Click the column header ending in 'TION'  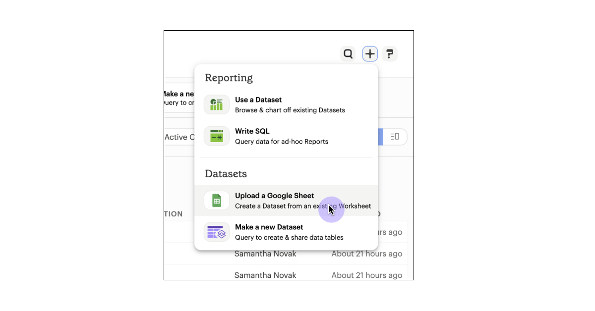(x=174, y=214)
